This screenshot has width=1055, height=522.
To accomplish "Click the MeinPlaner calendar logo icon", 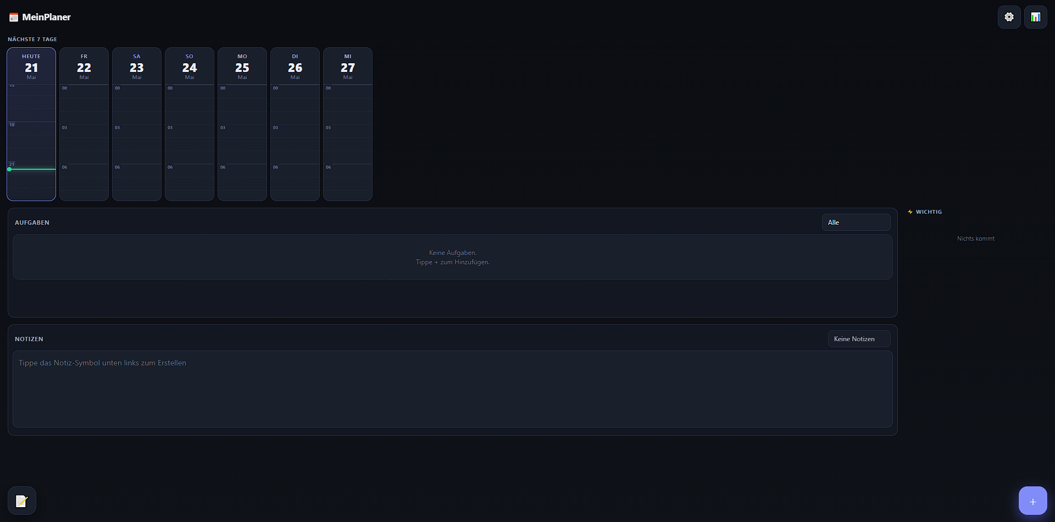I will (14, 18).
